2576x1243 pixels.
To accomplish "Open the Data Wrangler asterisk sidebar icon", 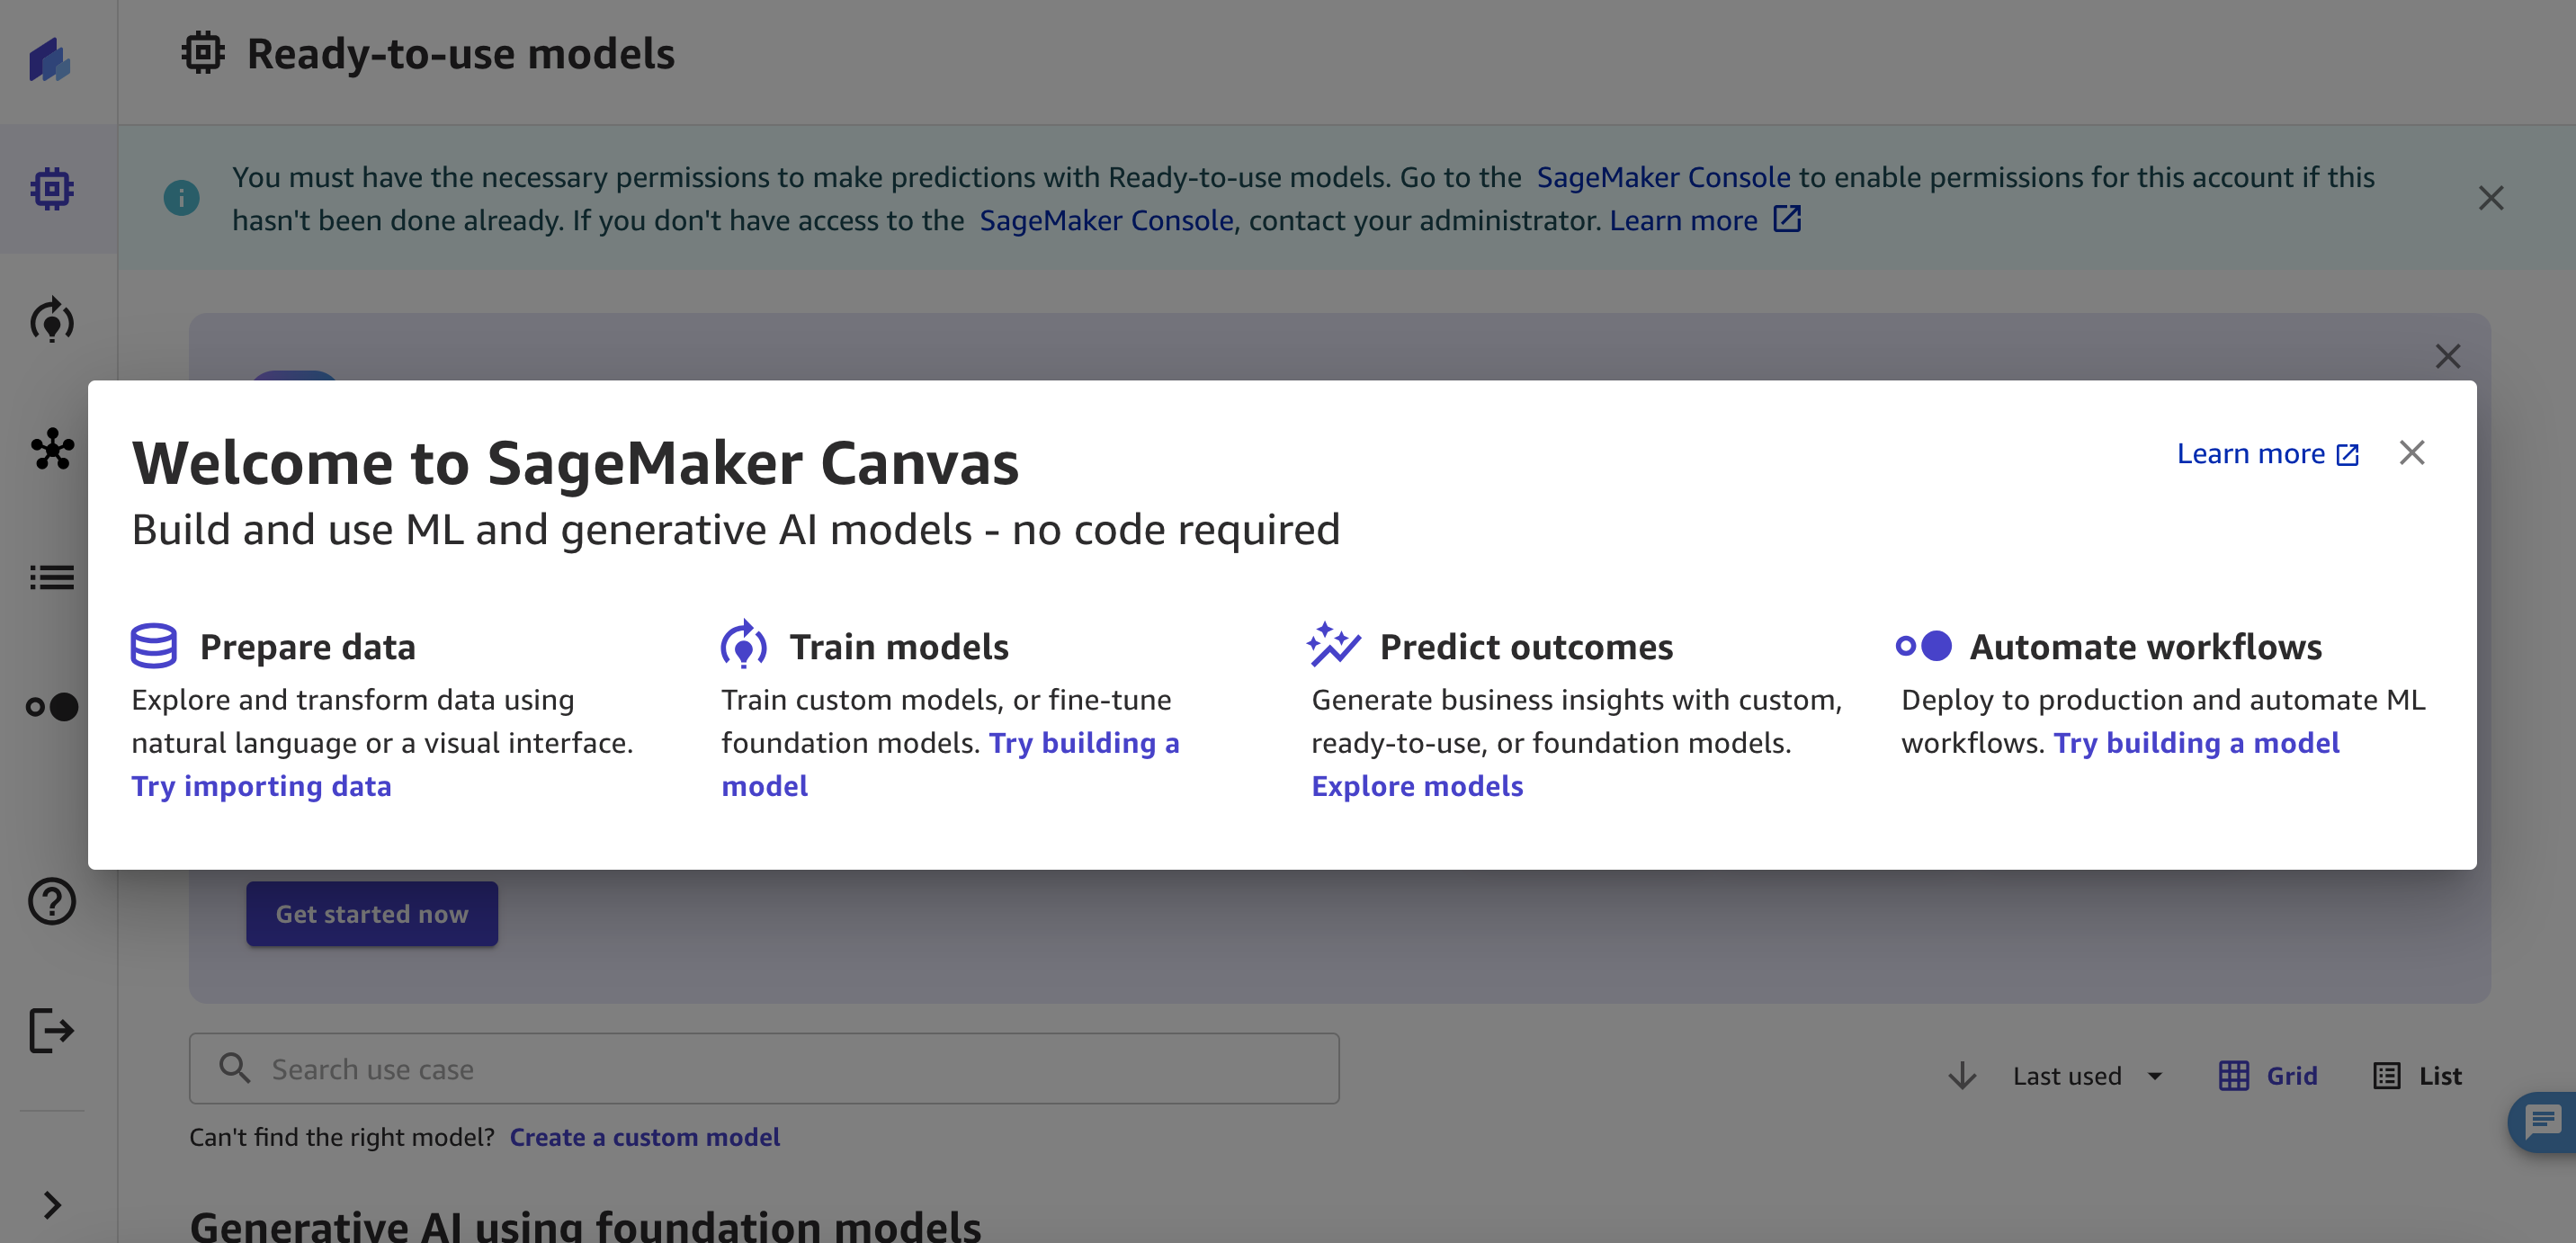I will (x=52, y=449).
